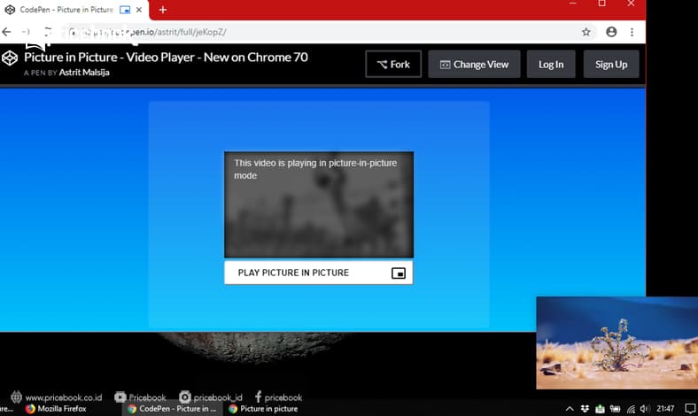The image size is (698, 416).
Task: Open a new browser tab
Action: pos(163,10)
